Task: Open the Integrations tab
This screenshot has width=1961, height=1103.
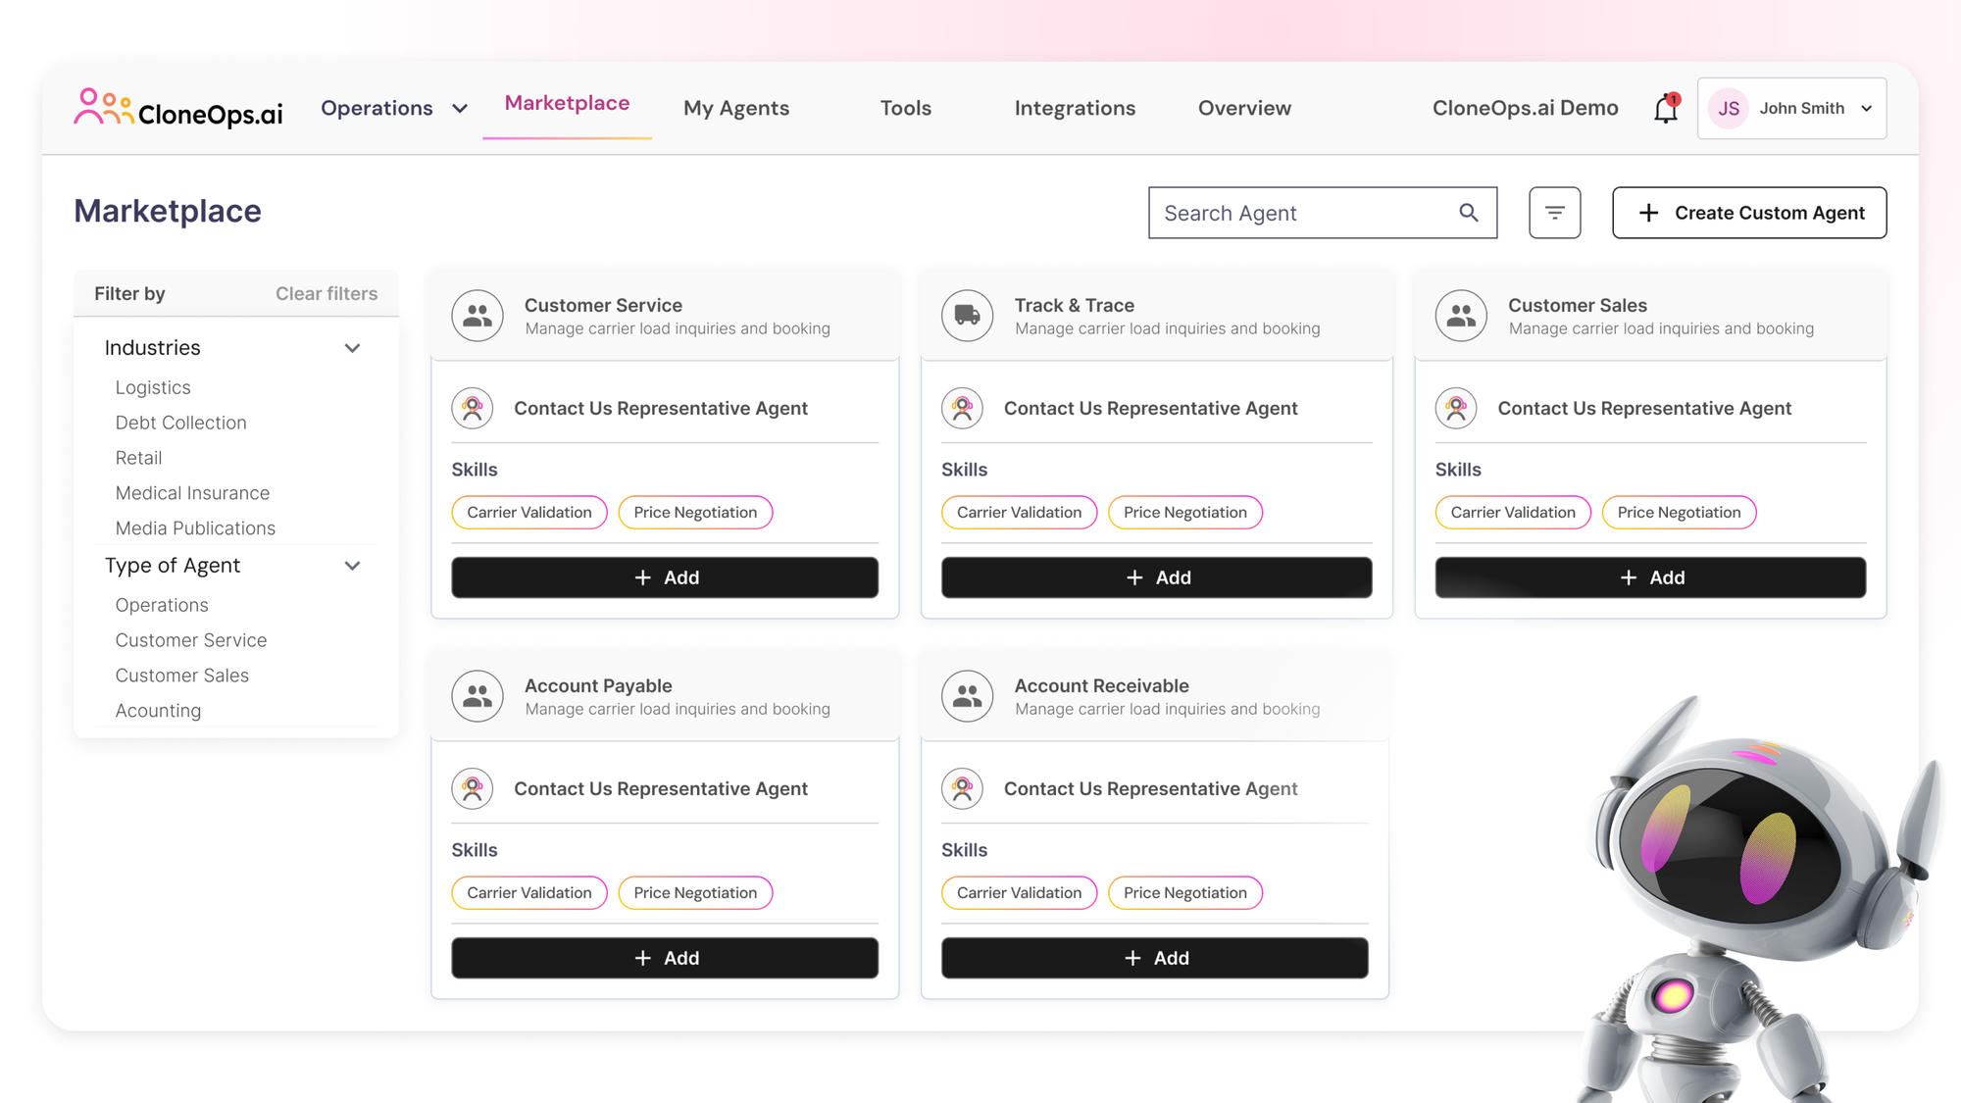Action: pos(1075,109)
